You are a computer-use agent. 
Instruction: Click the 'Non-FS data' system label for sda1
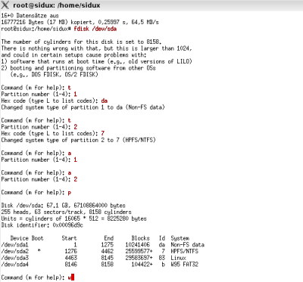(x=188, y=245)
